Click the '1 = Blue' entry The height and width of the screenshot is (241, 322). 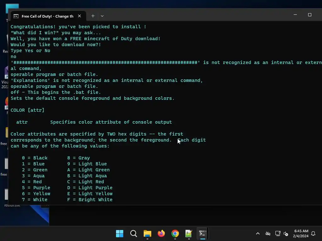click(33, 164)
